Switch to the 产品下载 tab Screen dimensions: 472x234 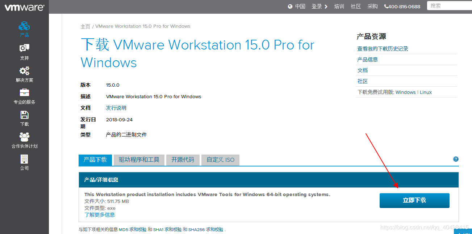[95, 160]
